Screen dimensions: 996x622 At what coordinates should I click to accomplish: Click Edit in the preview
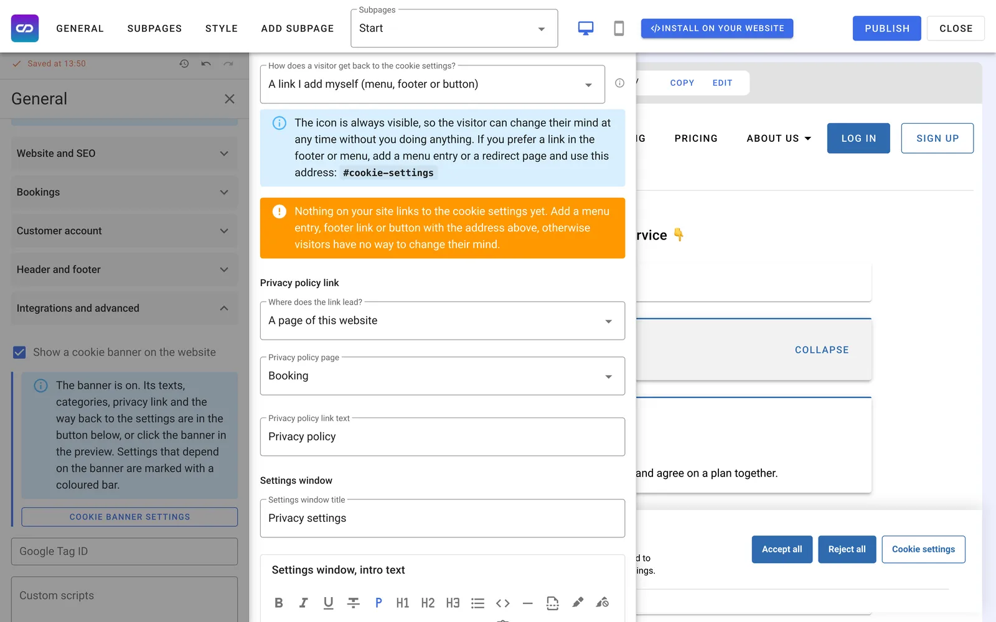(x=722, y=83)
